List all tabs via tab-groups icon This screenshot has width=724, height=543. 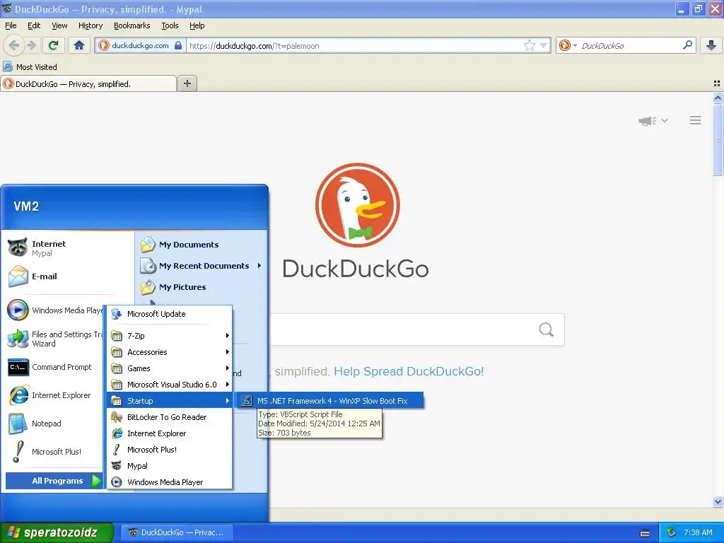pos(717,83)
